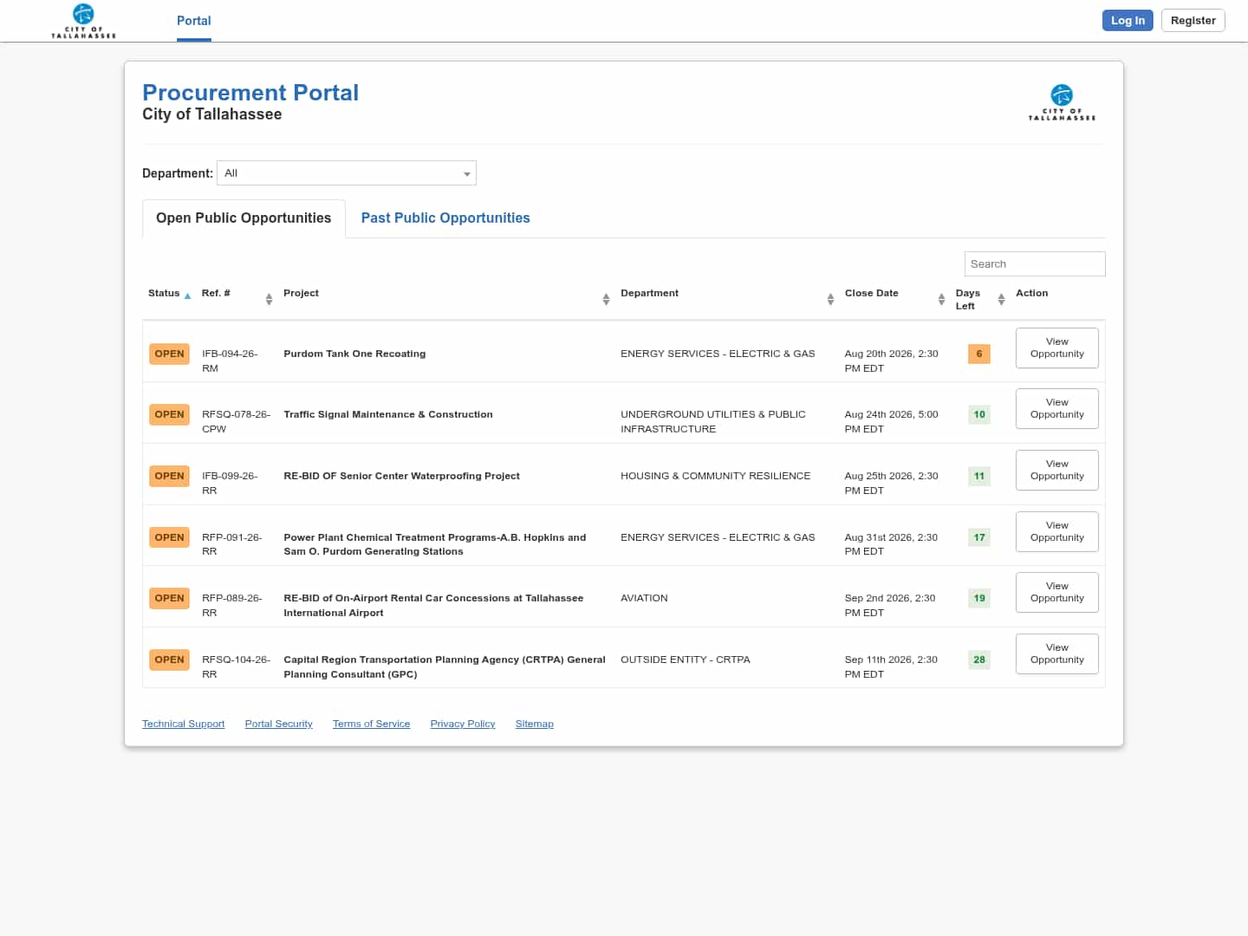This screenshot has width=1248, height=936.
Task: Open the Privacy Policy link
Action: (463, 724)
